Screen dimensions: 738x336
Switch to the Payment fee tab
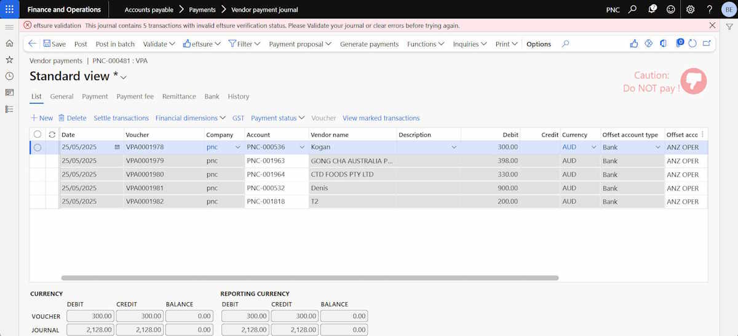coord(135,97)
